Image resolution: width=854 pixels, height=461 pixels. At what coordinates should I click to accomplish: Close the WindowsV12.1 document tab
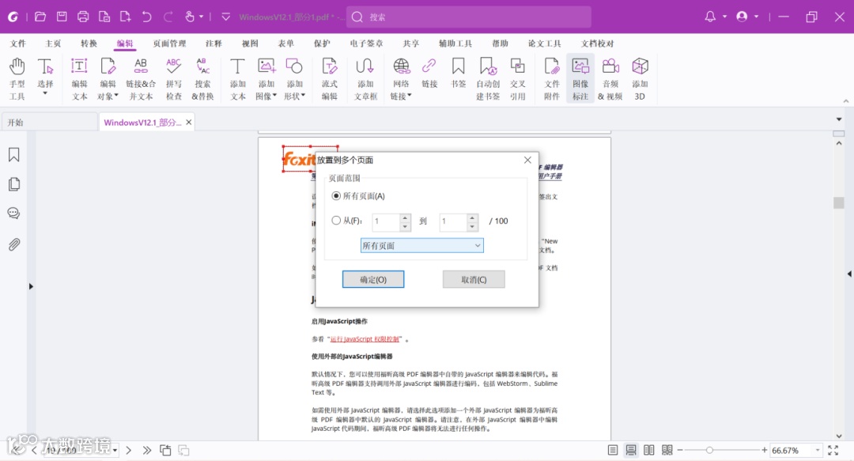tap(188, 122)
